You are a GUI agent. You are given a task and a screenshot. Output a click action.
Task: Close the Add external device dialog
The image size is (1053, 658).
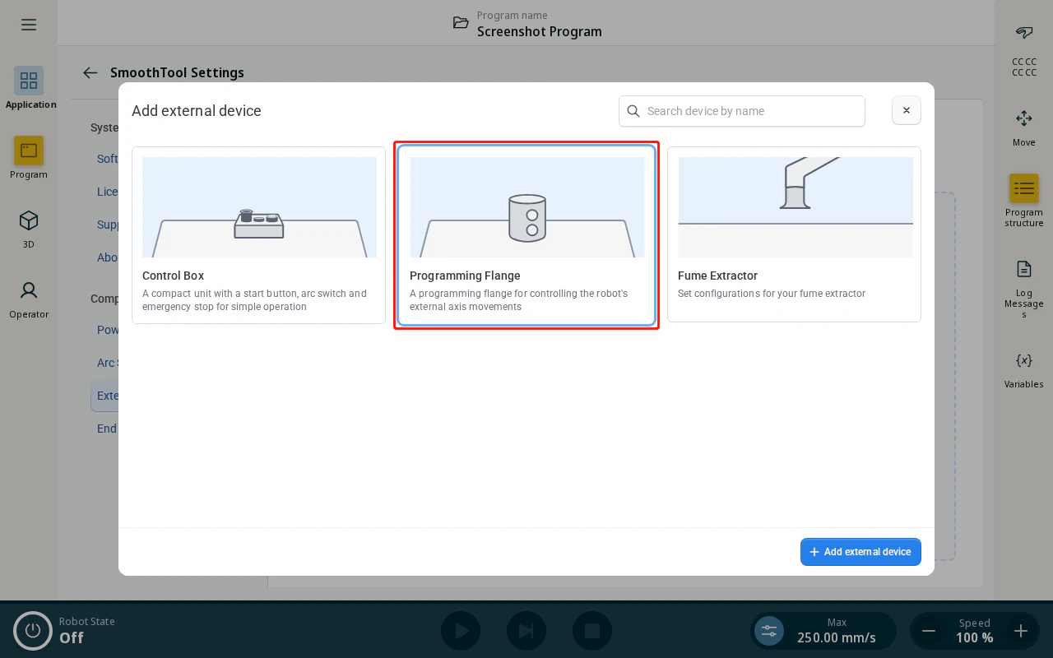pos(907,110)
